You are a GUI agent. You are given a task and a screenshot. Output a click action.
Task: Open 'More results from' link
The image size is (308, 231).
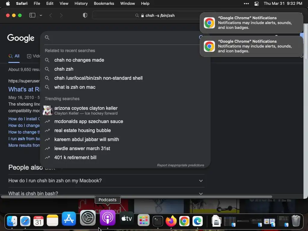pyautogui.click(x=24, y=145)
